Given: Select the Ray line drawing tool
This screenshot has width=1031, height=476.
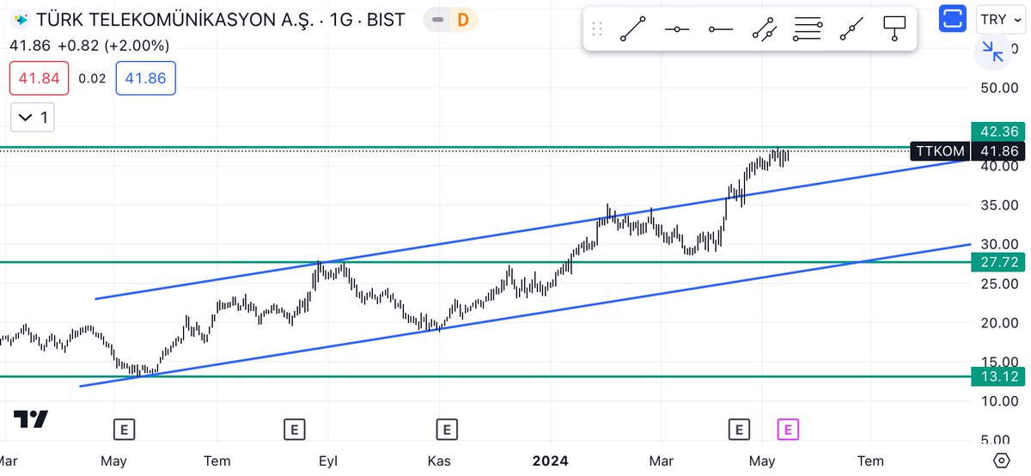Looking at the screenshot, I should point(677,29).
